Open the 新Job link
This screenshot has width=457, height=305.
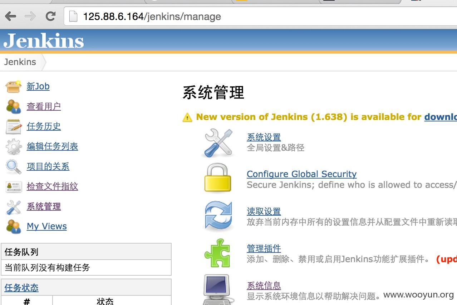point(38,86)
